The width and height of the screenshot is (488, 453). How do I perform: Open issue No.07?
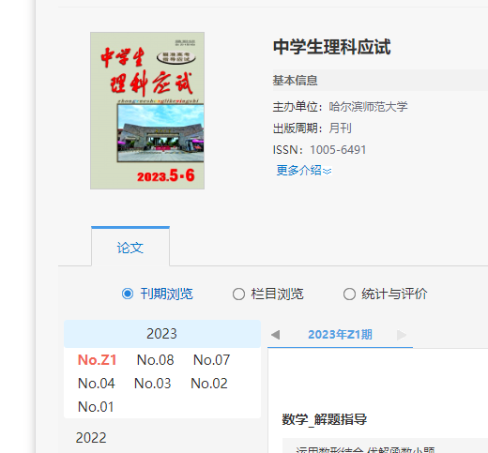click(x=211, y=360)
